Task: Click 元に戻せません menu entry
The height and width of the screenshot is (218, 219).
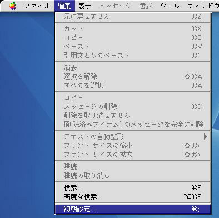Action: [x=133, y=17]
